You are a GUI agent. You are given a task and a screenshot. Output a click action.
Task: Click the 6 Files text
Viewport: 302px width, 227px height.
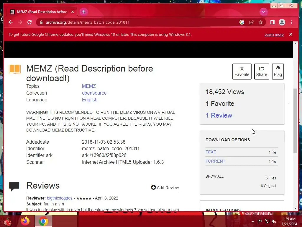271,178
